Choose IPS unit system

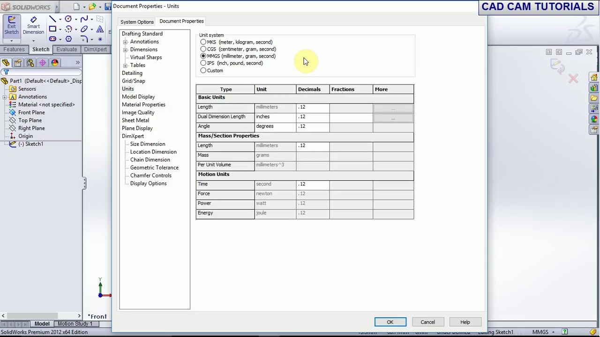(203, 63)
